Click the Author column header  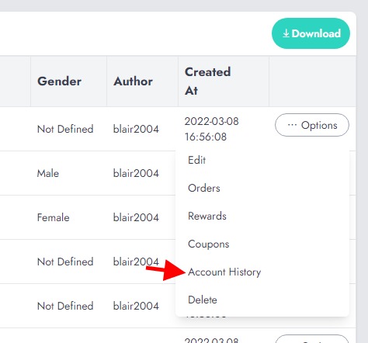[x=133, y=81]
